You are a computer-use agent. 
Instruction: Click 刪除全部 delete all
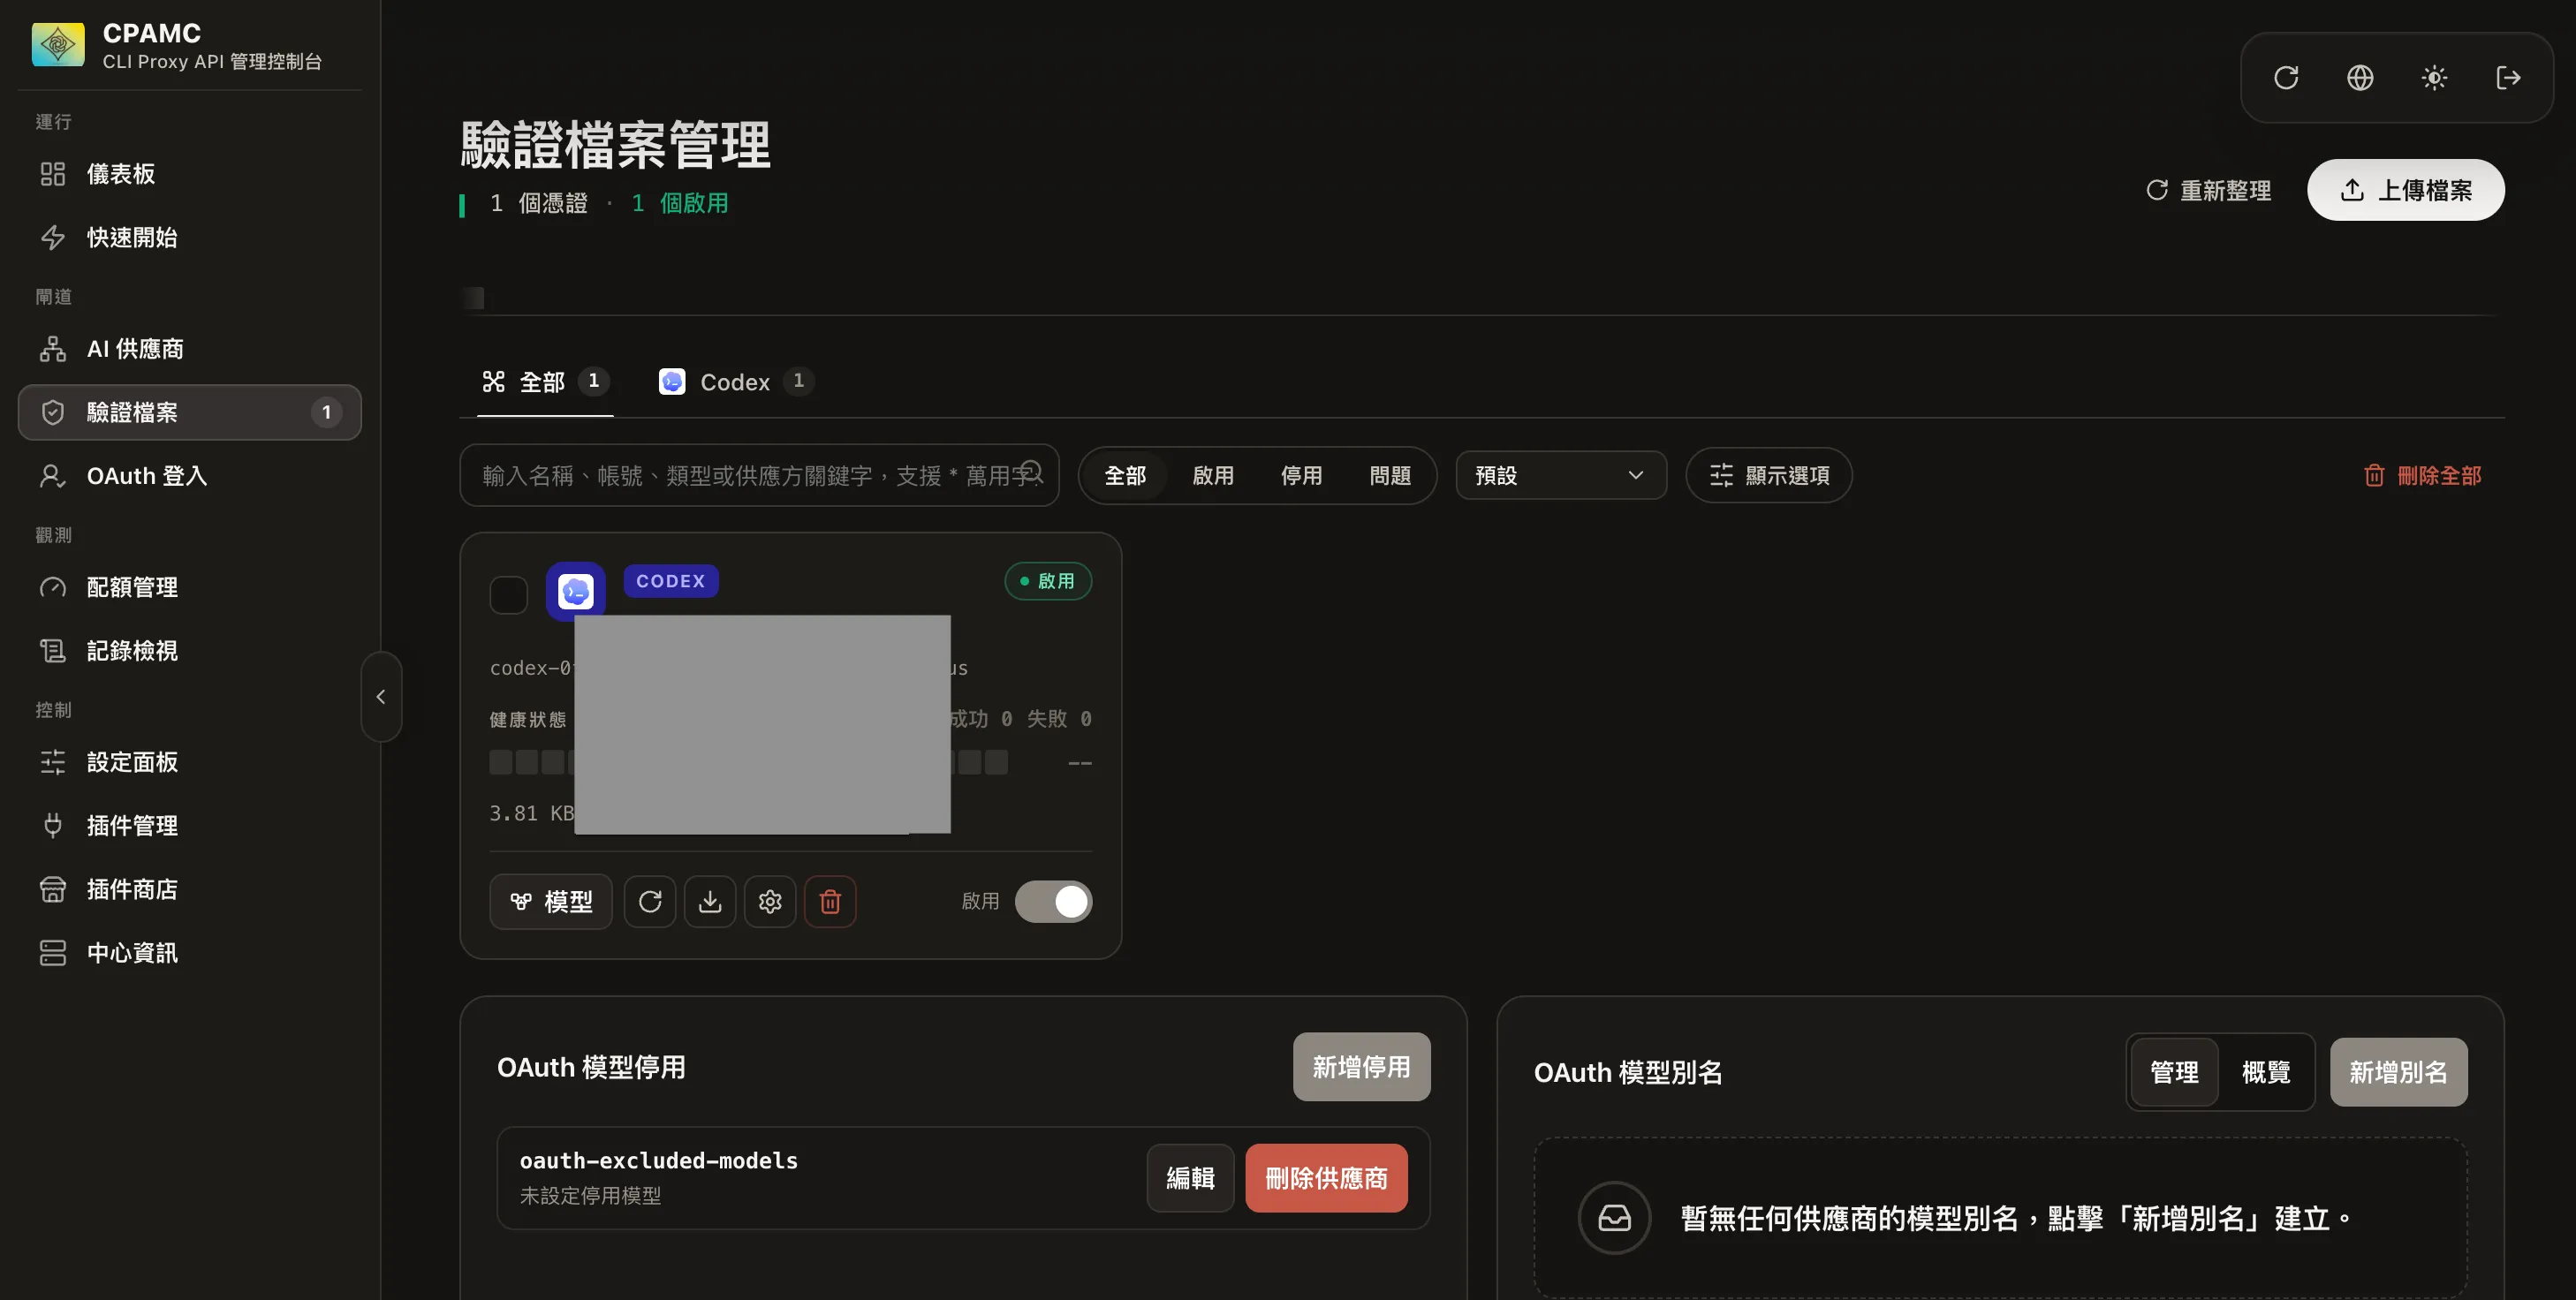click(x=2422, y=476)
